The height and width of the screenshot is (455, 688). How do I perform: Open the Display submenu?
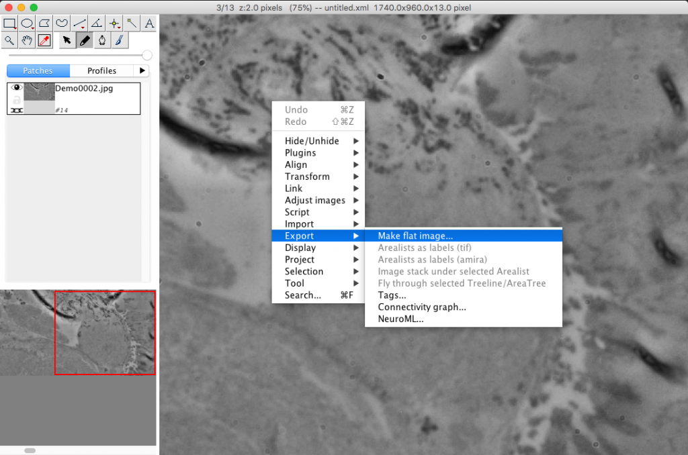tap(318, 247)
